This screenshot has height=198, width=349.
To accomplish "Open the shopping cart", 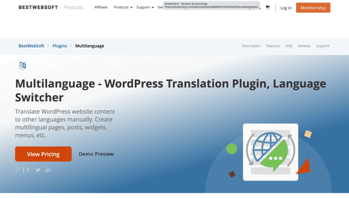I will (x=268, y=7).
